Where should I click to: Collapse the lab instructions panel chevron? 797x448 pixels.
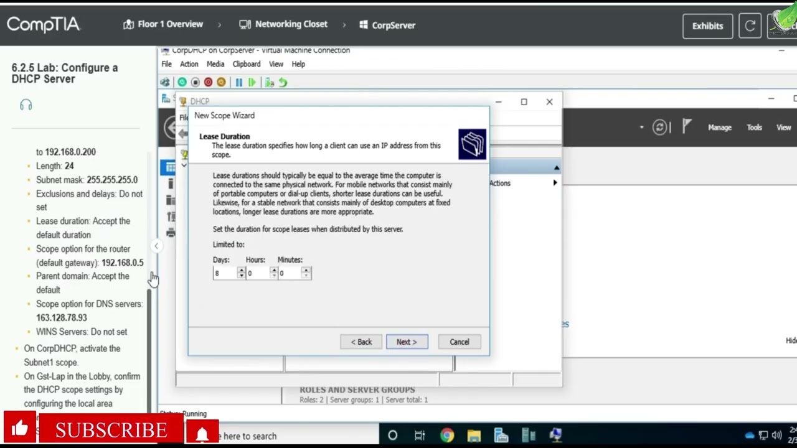click(x=156, y=246)
